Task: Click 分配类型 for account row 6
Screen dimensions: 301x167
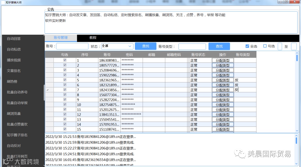Action: coord(223,85)
